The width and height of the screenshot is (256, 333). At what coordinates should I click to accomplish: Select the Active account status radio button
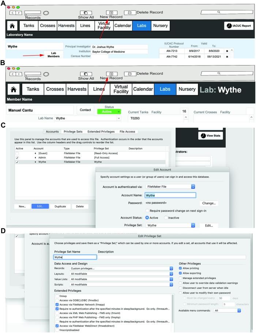(x=147, y=218)
